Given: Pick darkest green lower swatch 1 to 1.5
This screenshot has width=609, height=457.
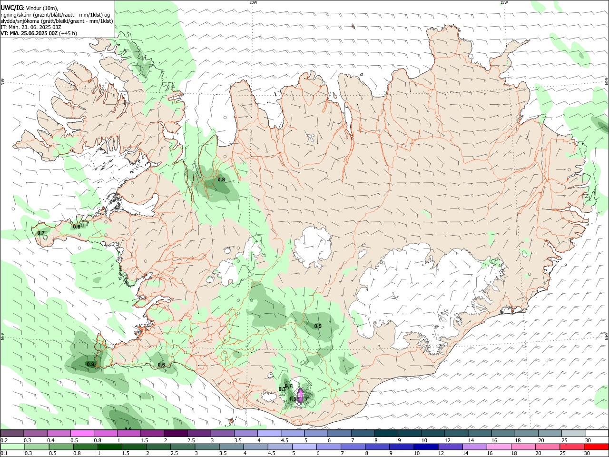Looking at the screenshot, I should pyautogui.click(x=110, y=447).
